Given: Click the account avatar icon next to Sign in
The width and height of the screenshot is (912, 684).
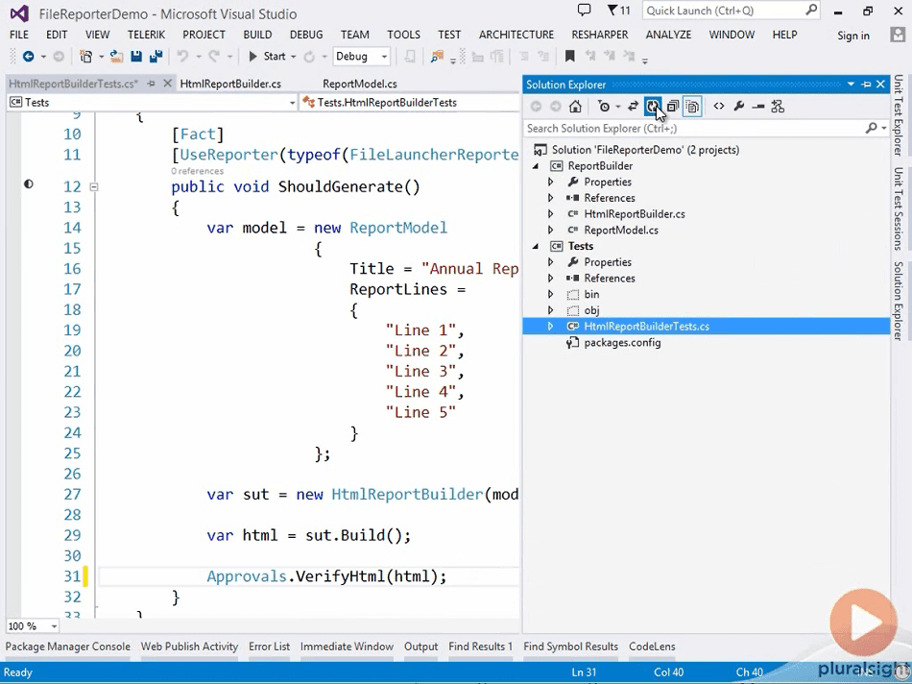Looking at the screenshot, I should [x=898, y=35].
